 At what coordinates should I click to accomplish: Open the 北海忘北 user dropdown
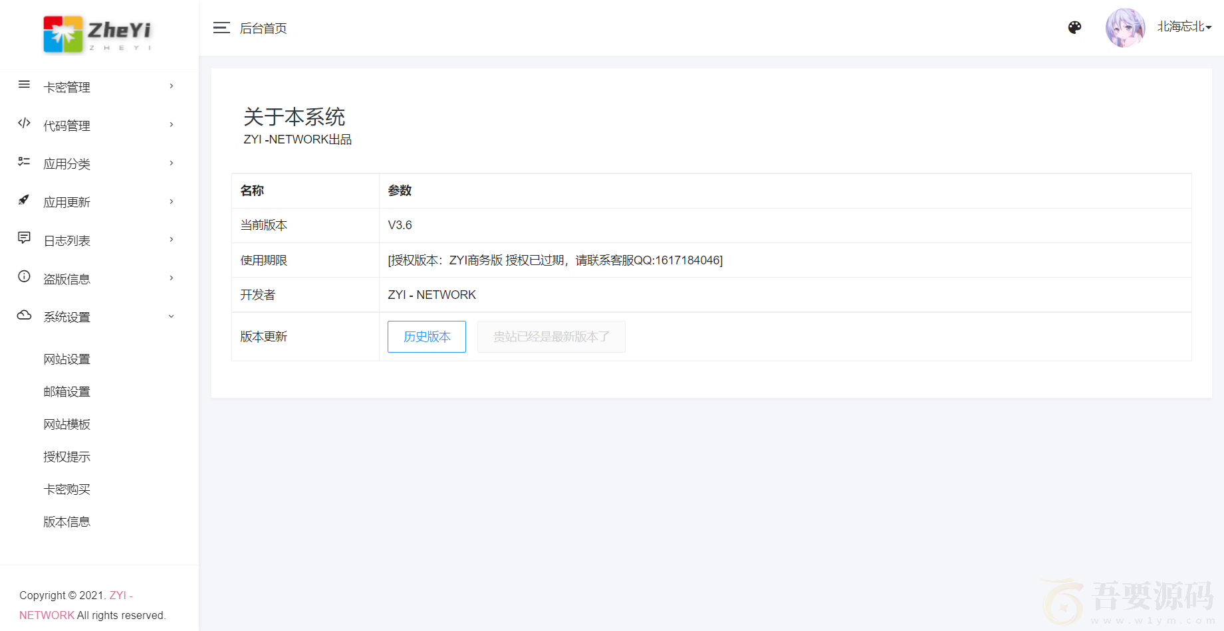click(1184, 27)
